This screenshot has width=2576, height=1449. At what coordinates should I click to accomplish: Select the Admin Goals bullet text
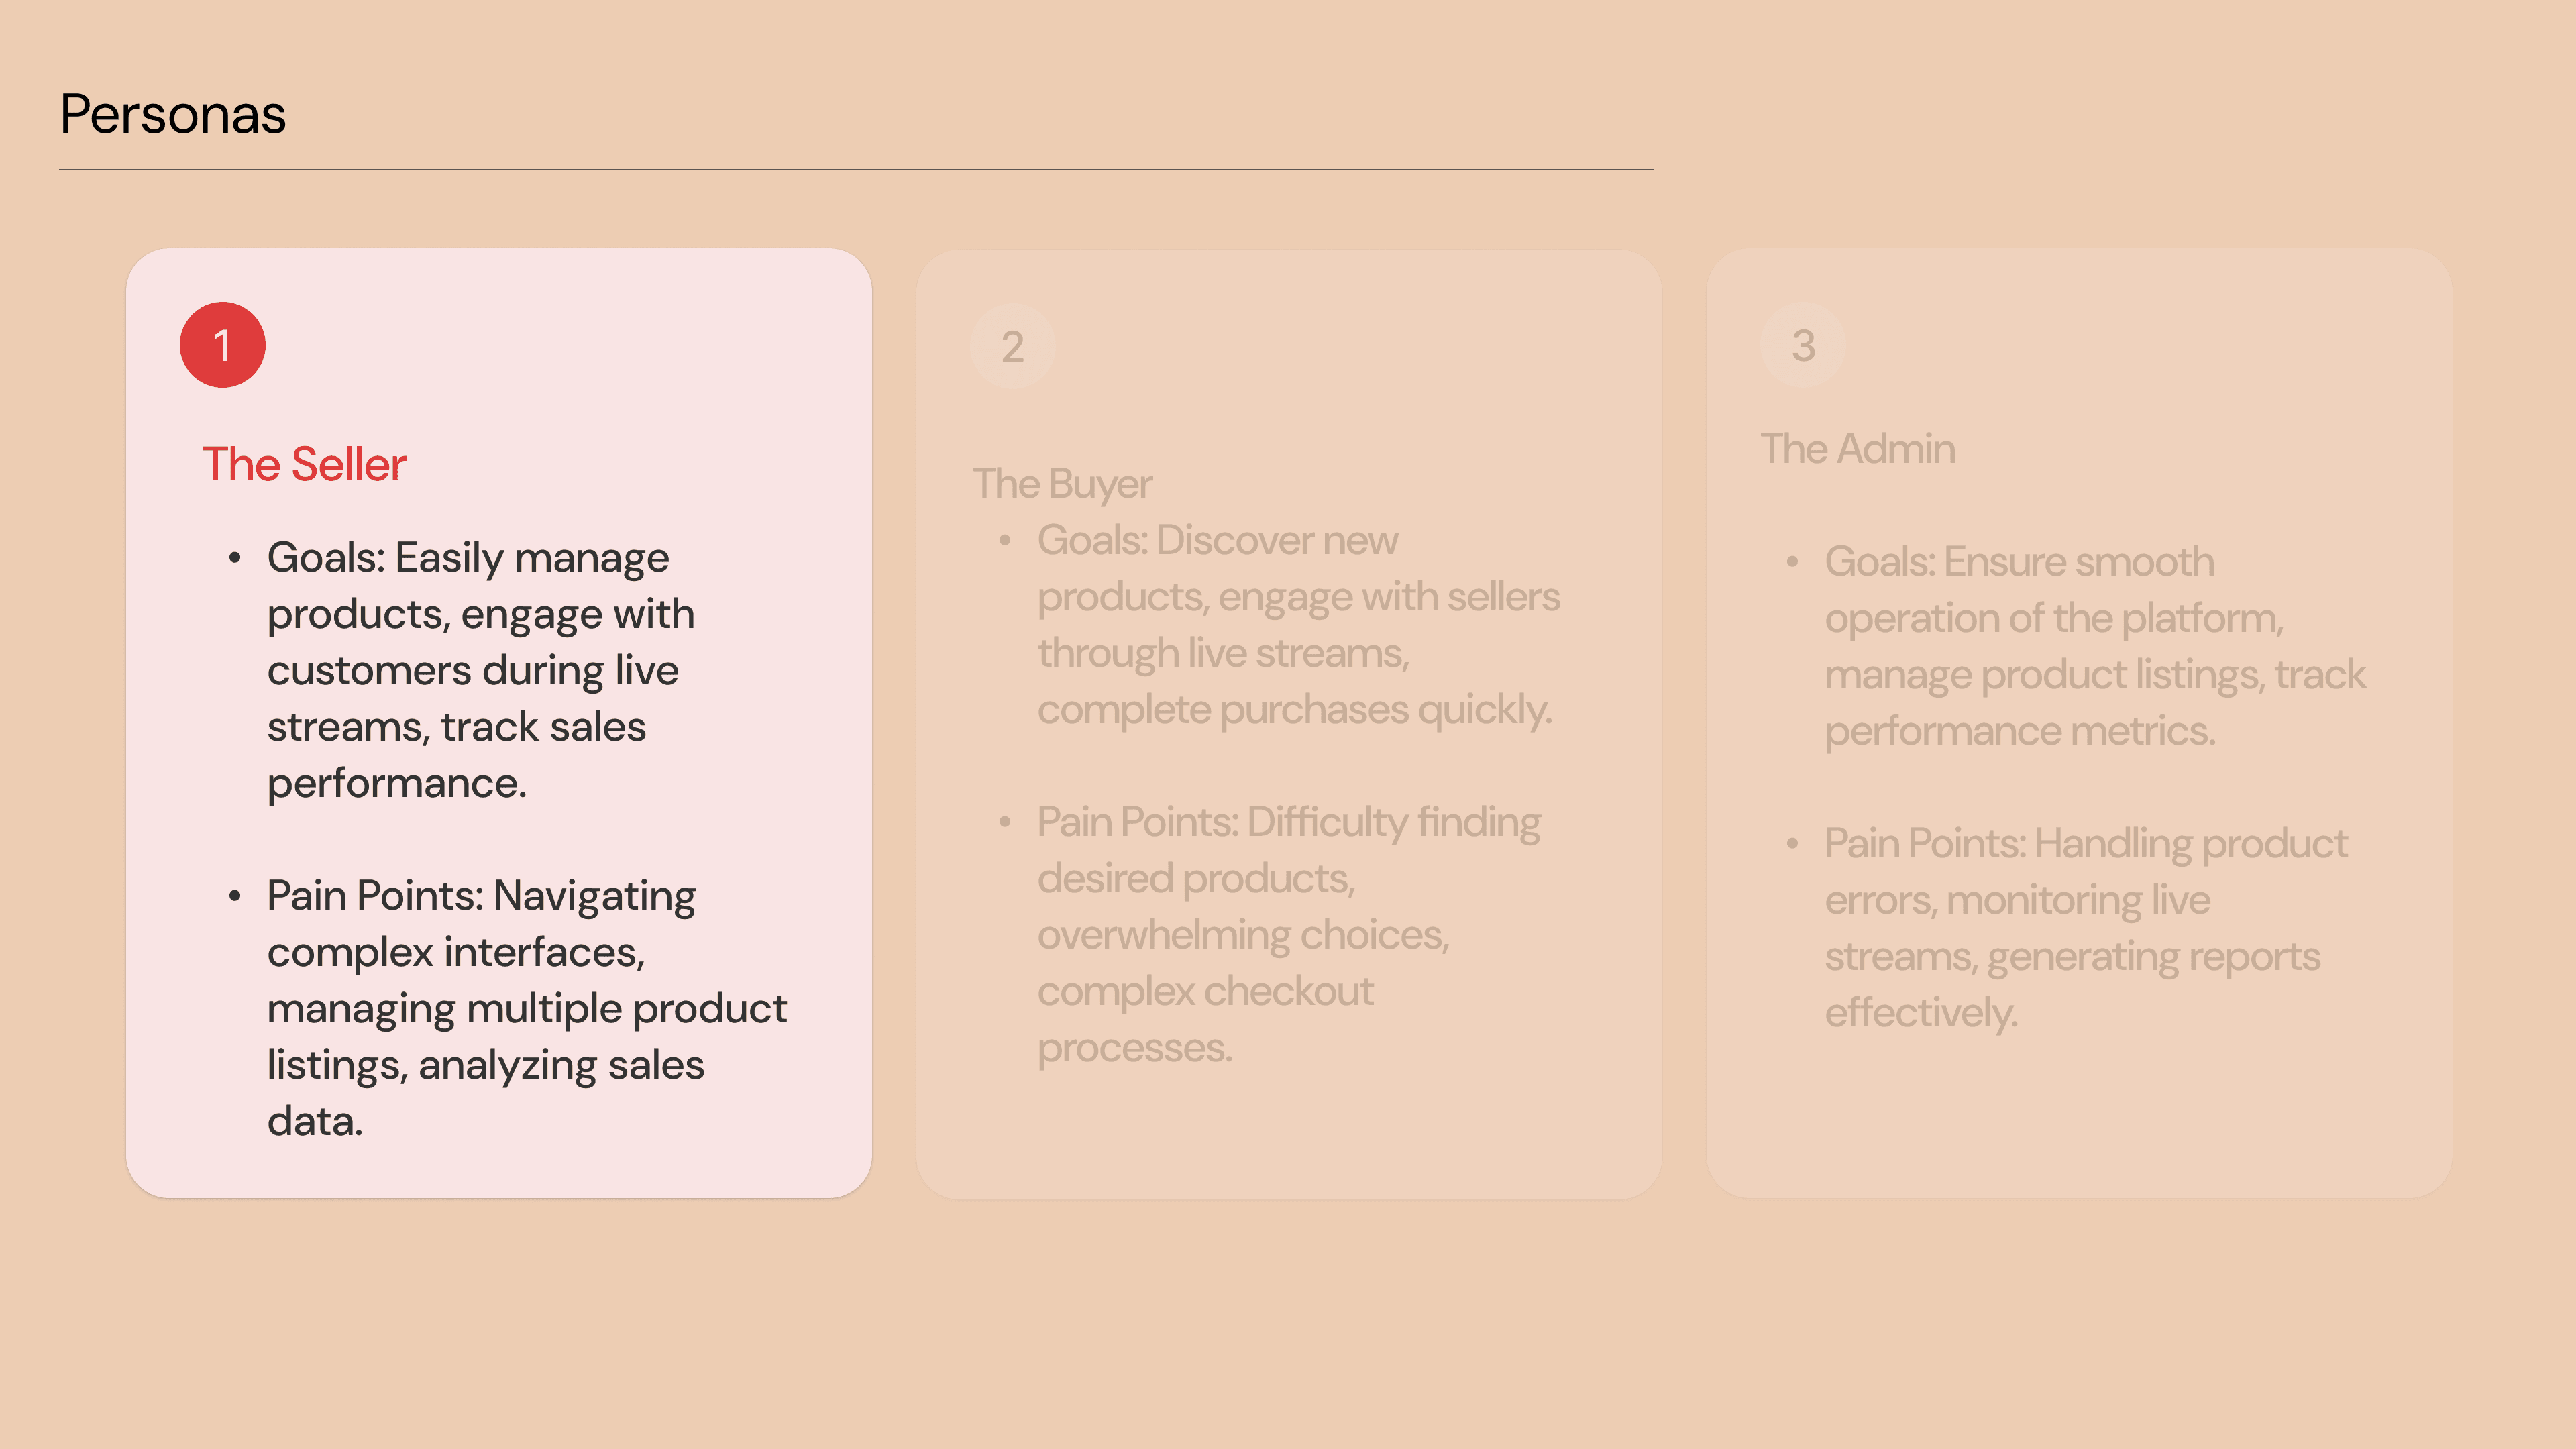[x=2095, y=646]
